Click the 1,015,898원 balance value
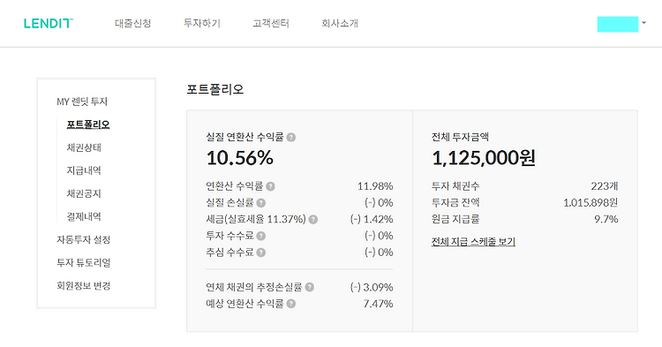The image size is (662, 347). pos(591,202)
